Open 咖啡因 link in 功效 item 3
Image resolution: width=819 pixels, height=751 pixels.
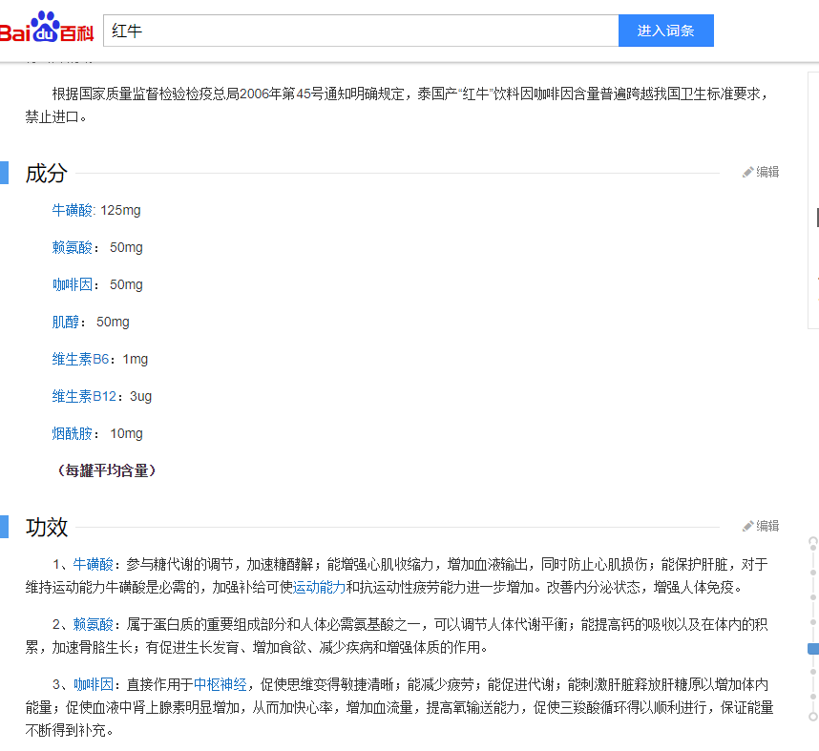pyautogui.click(x=93, y=684)
